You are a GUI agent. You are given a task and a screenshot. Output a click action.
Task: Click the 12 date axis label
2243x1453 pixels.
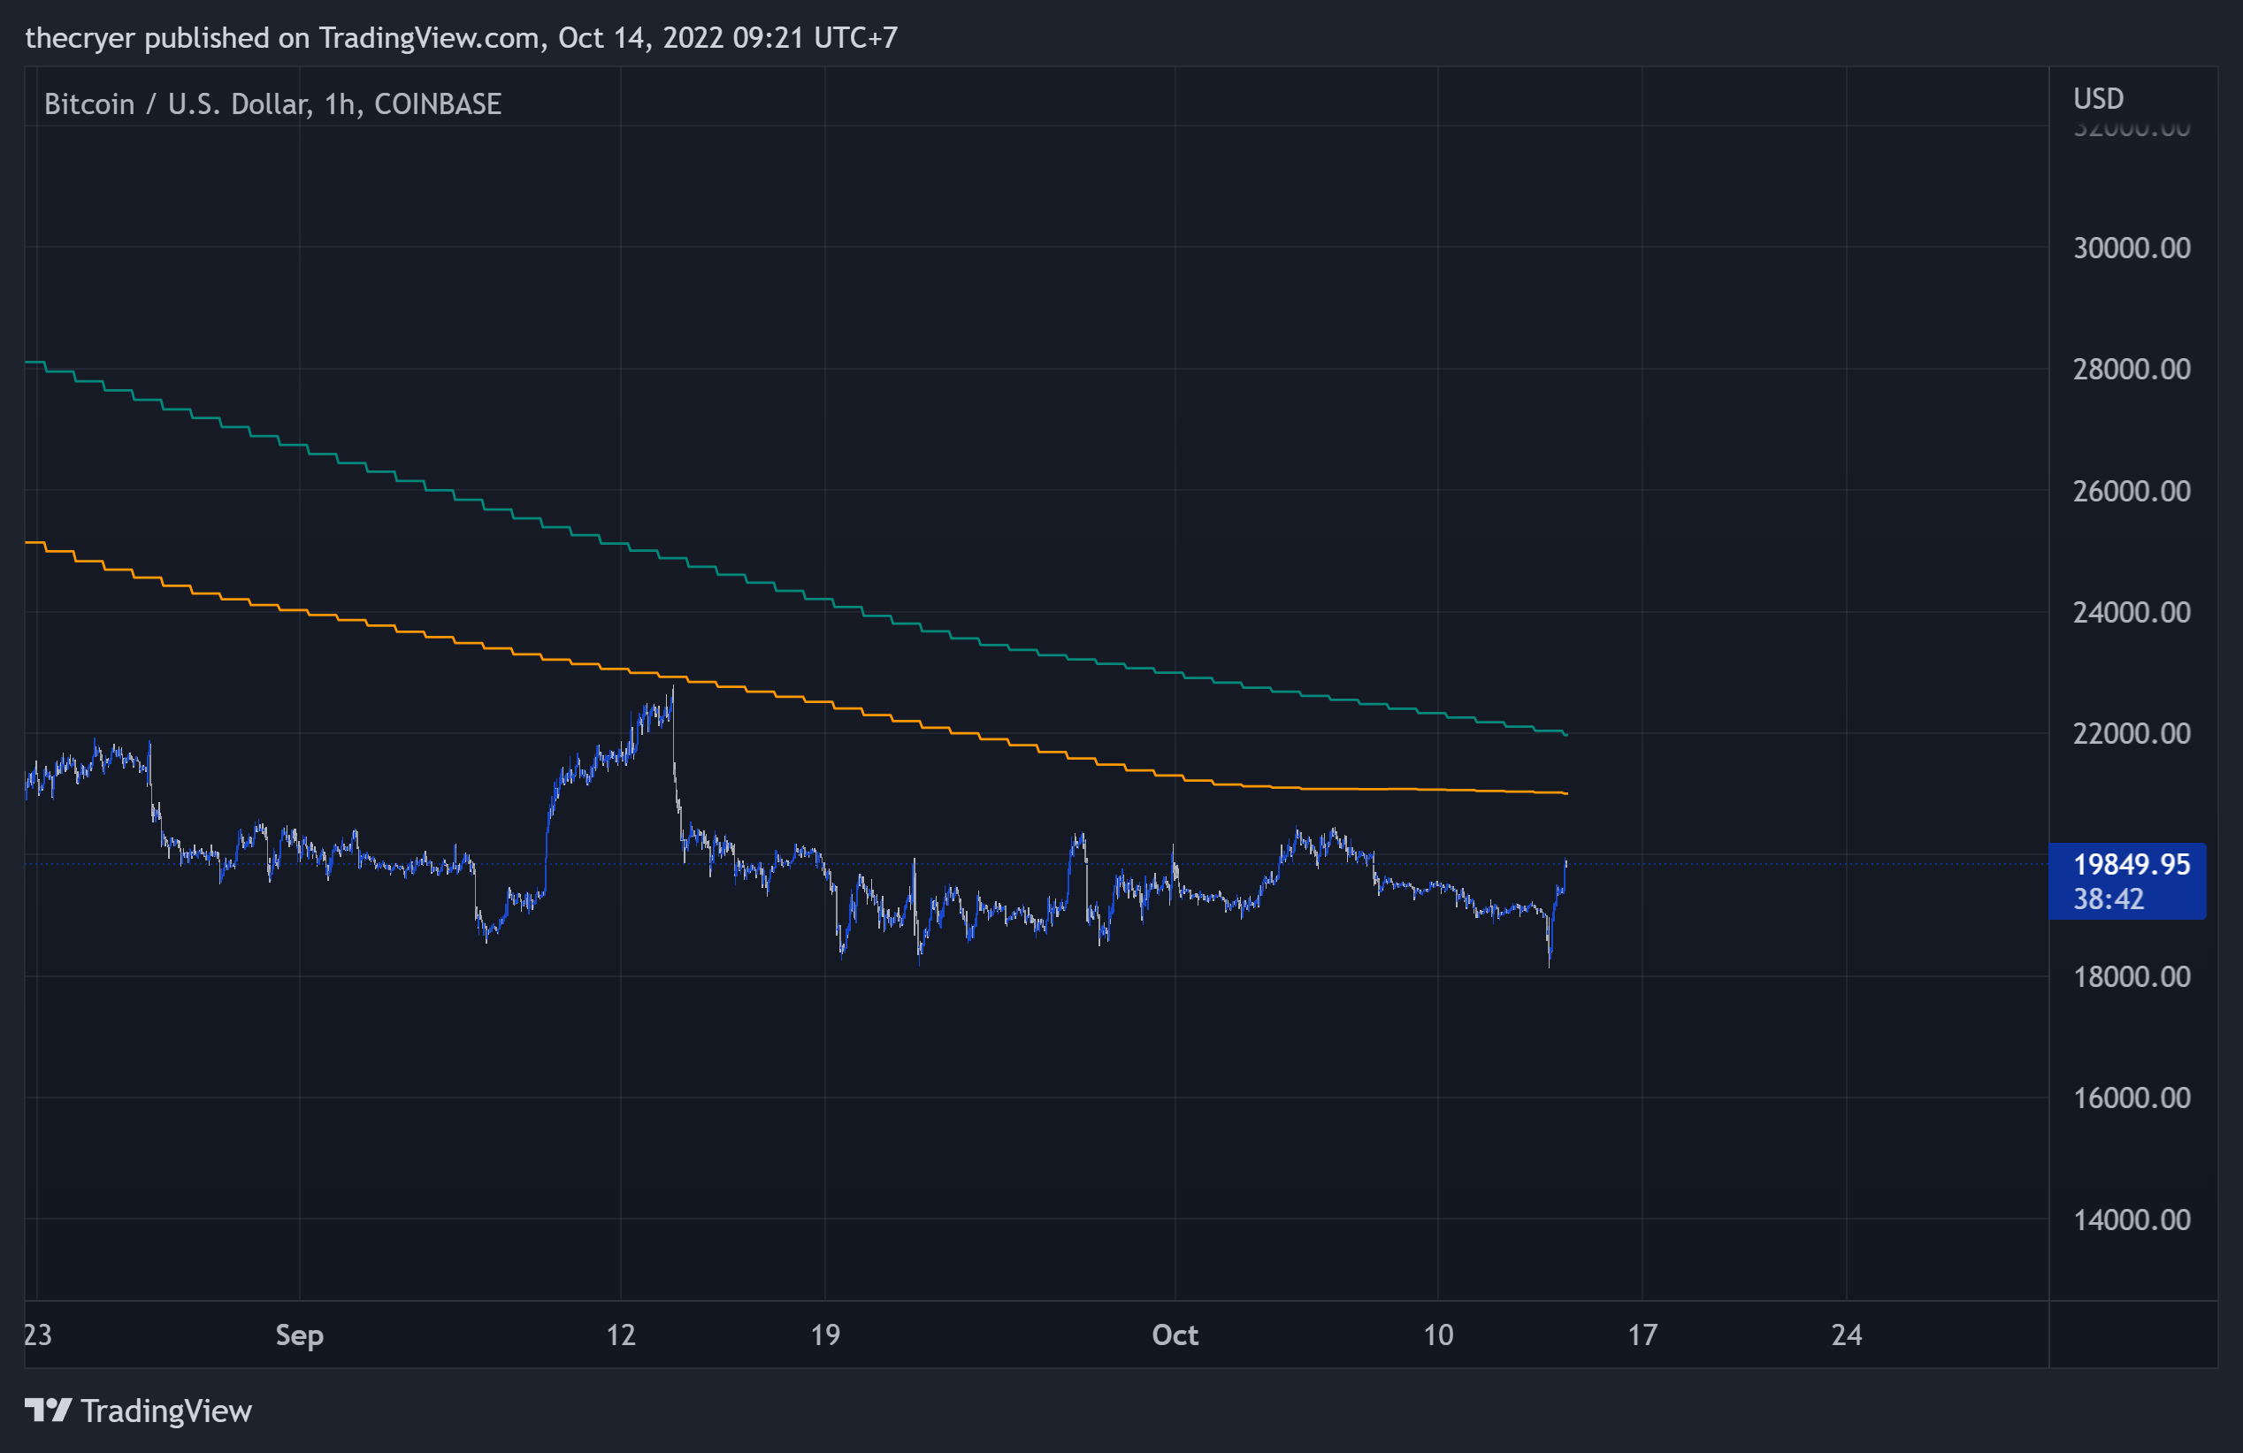[x=621, y=1335]
